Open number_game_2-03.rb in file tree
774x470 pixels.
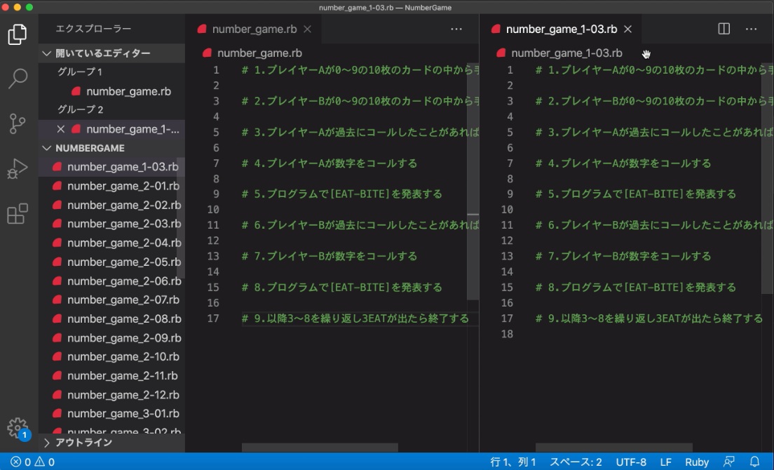tap(111, 224)
